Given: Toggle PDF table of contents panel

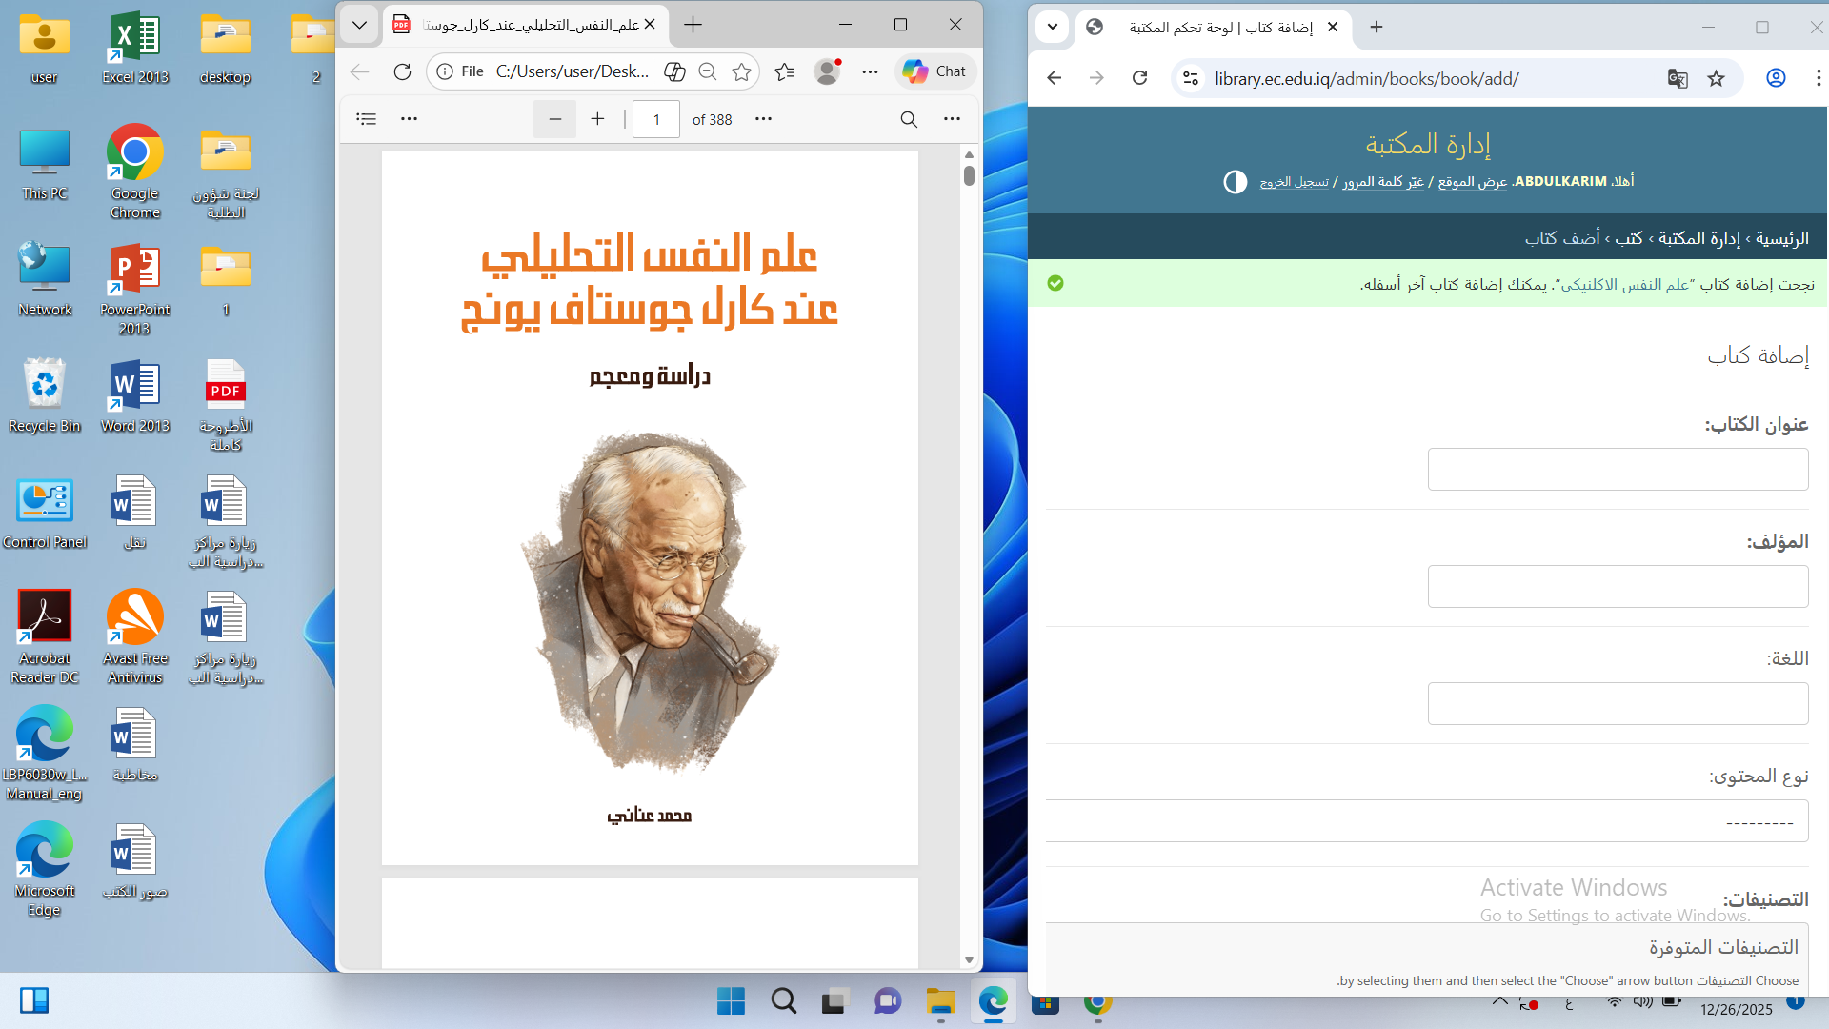Looking at the screenshot, I should point(367,119).
